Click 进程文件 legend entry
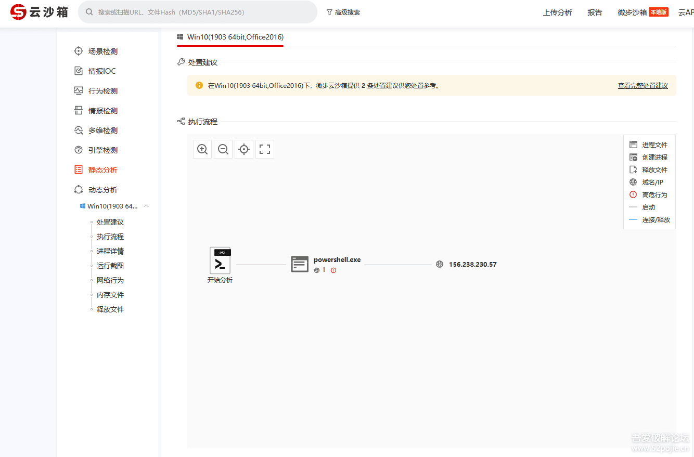The height and width of the screenshot is (457, 694). pos(648,145)
